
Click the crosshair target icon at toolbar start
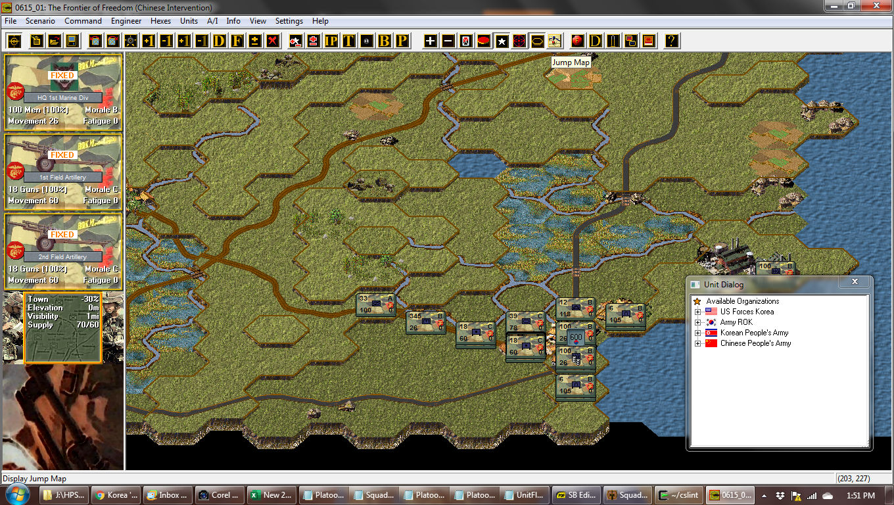coord(14,41)
